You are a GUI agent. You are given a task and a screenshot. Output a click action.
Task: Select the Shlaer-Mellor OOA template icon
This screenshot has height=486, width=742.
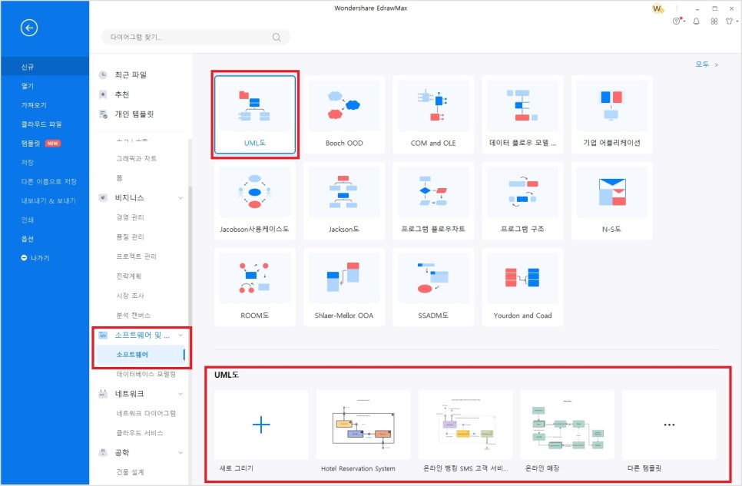point(344,278)
